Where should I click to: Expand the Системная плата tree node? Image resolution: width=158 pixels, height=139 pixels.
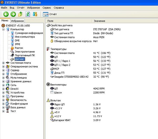[x=3, y=63]
